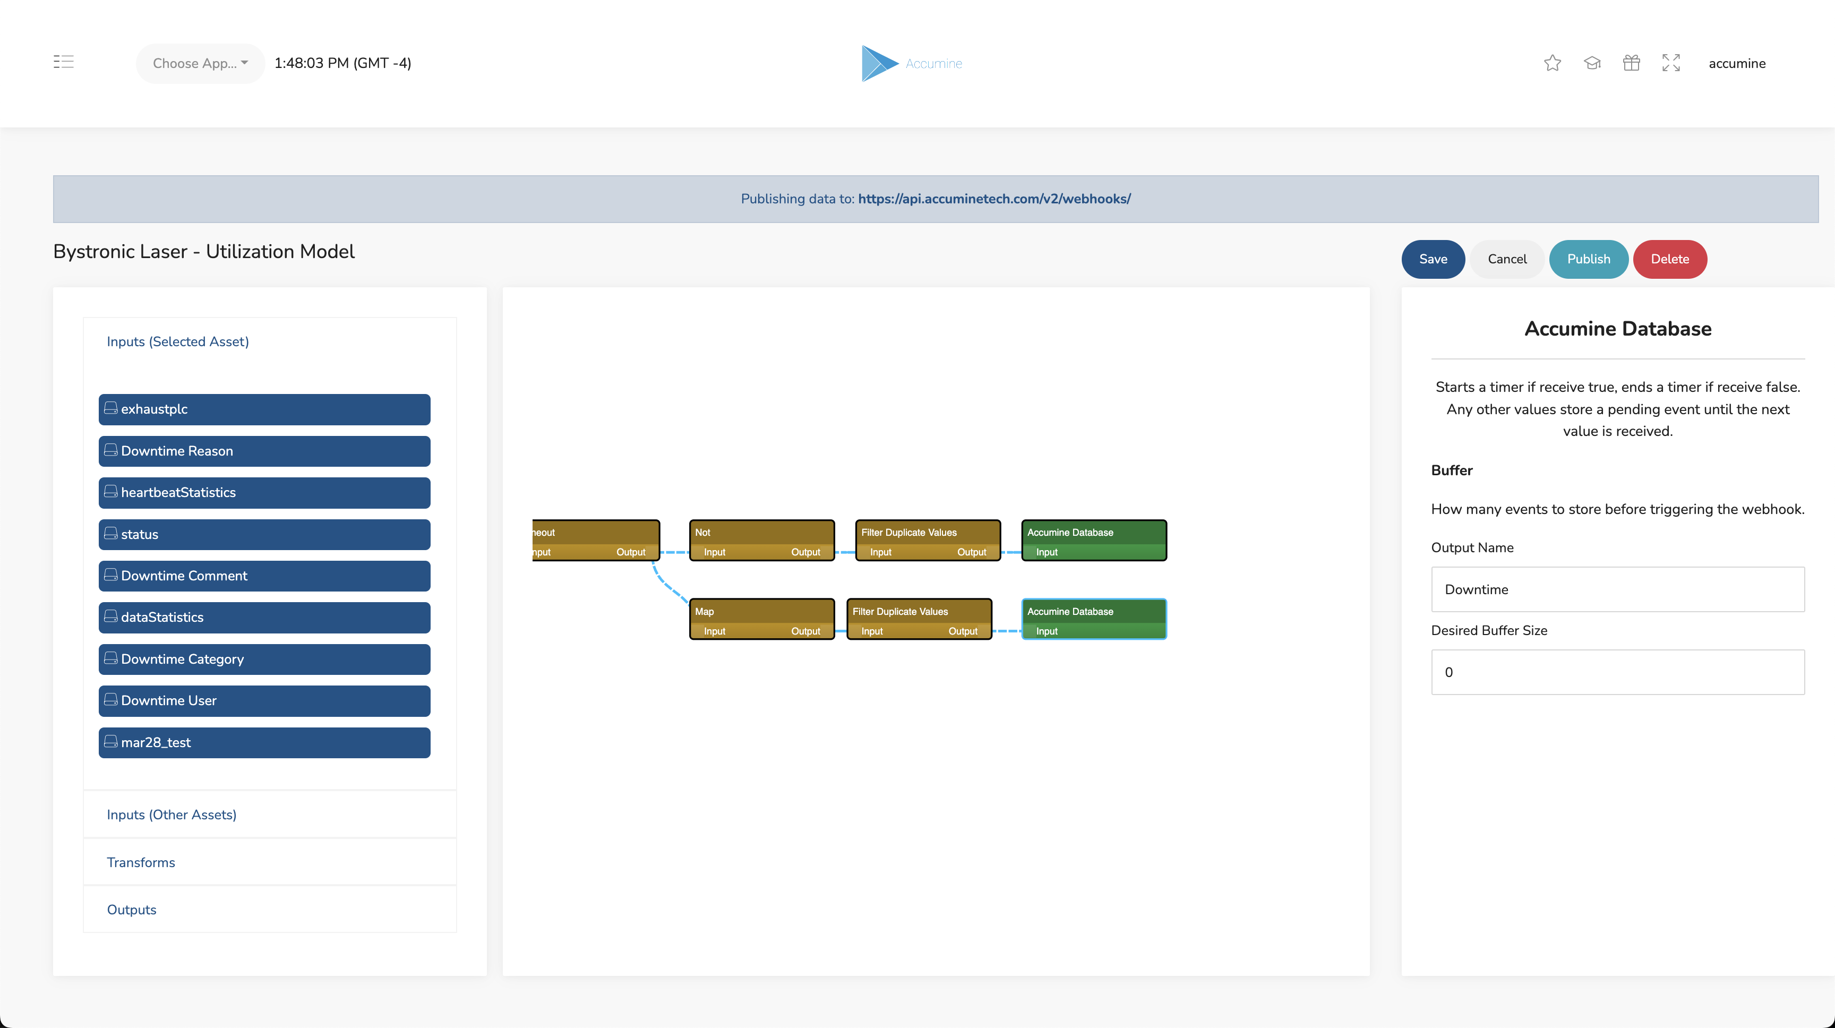1835x1028 pixels.
Task: Click the top Accumine Database Input port
Action: click(1047, 552)
